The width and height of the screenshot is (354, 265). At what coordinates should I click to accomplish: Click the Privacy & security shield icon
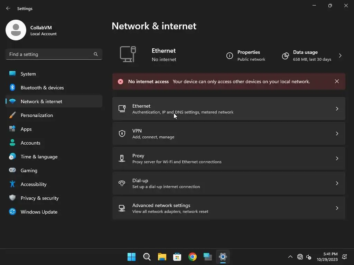click(x=12, y=198)
